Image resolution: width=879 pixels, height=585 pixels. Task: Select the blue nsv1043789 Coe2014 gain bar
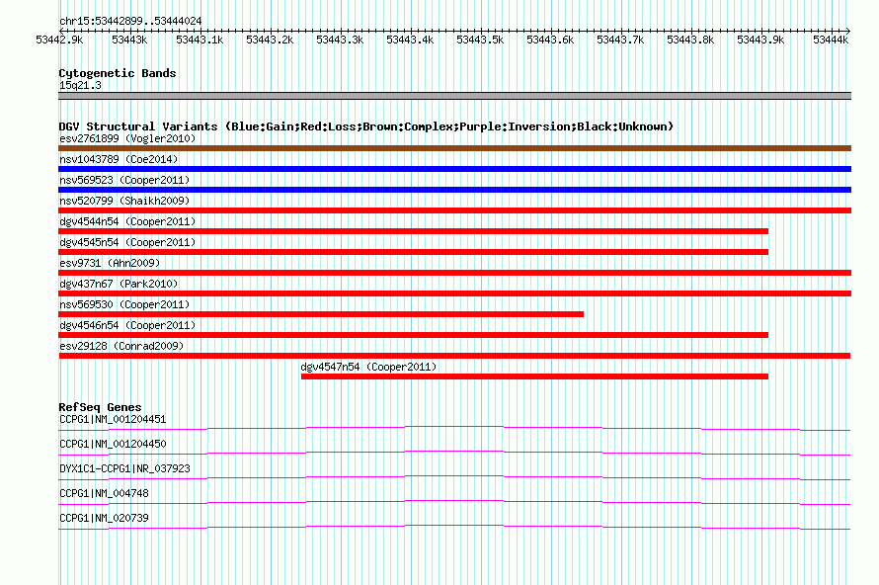click(x=454, y=169)
